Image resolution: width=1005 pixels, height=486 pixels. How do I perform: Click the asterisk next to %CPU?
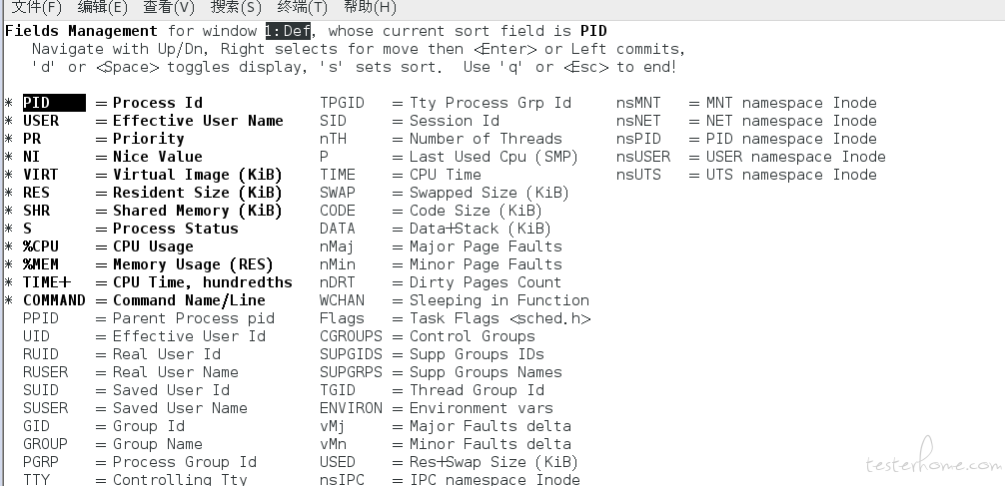coord(9,247)
